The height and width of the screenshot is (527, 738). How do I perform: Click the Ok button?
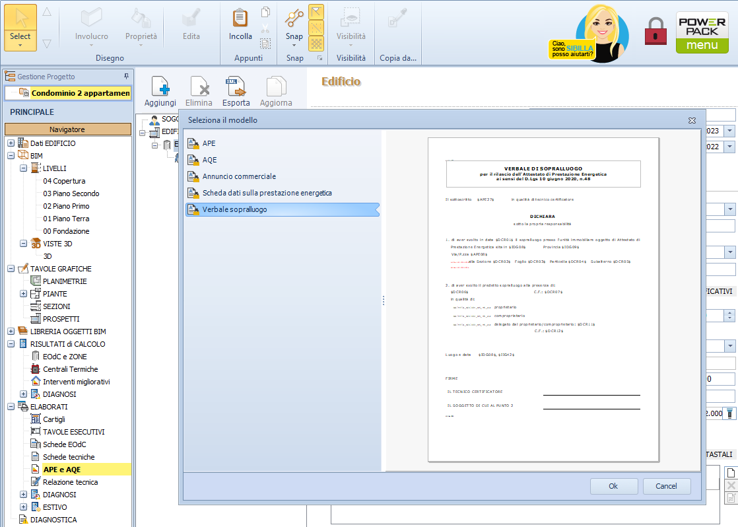[x=613, y=486]
